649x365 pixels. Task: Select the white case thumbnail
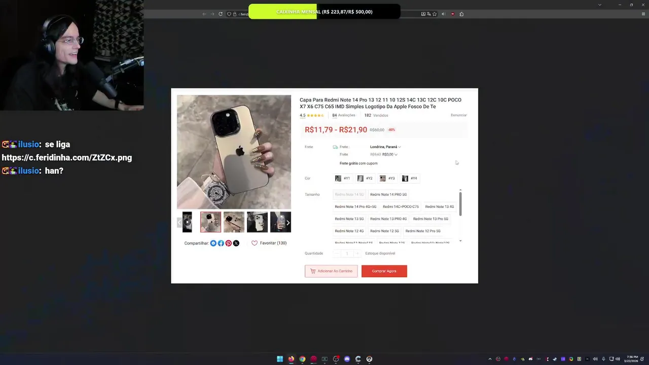coord(257,222)
